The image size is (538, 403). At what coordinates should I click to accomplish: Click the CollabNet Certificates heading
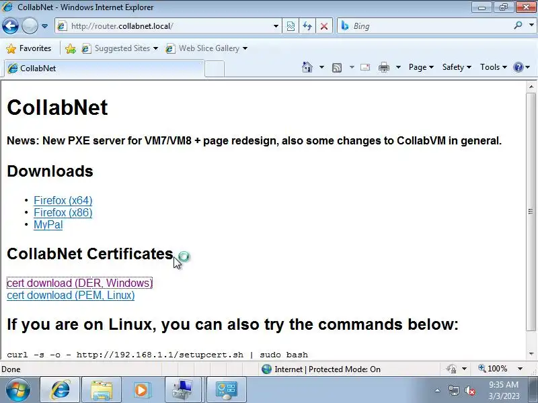click(90, 254)
